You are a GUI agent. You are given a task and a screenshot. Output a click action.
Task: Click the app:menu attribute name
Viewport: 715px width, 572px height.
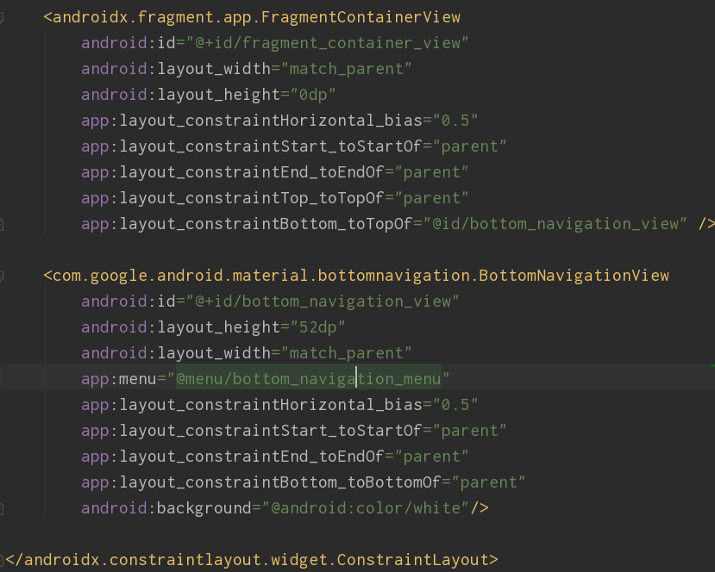coord(118,379)
